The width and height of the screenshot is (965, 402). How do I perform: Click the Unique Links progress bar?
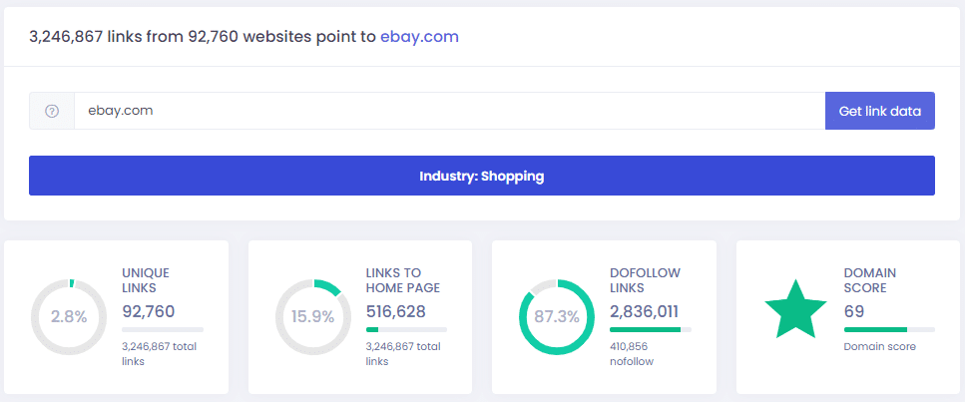coord(163,329)
